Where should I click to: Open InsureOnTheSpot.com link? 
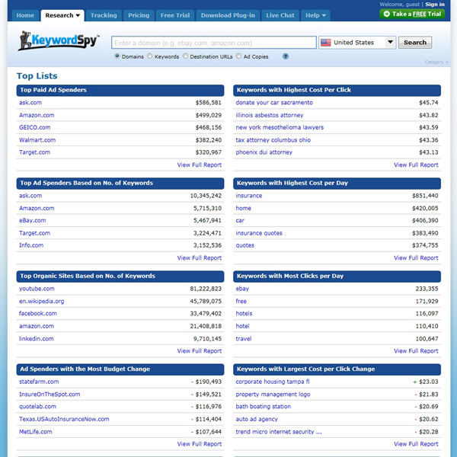[x=50, y=394]
